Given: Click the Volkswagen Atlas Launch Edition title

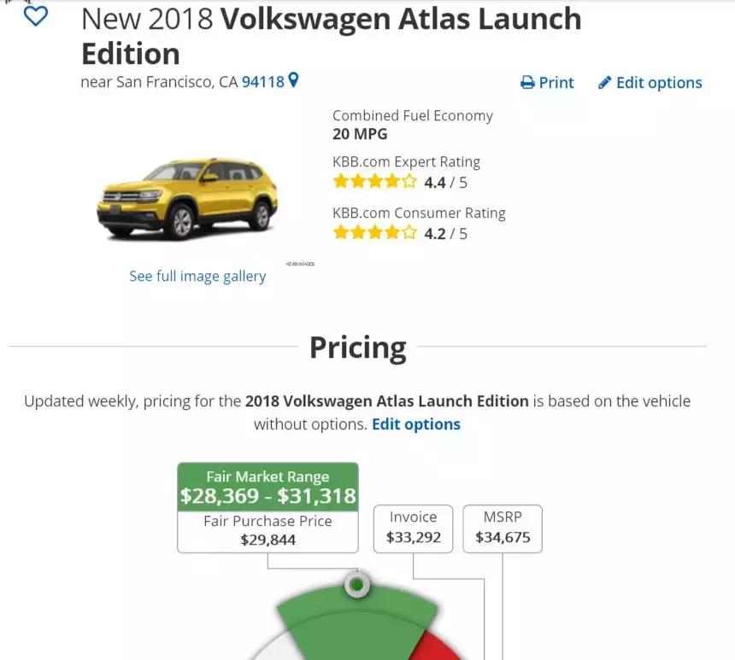Looking at the screenshot, I should pyautogui.click(x=332, y=36).
